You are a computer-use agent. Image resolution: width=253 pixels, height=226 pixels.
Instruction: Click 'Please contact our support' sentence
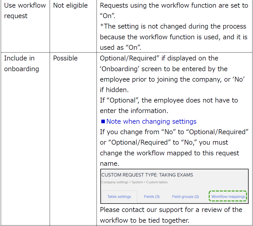point(171,215)
